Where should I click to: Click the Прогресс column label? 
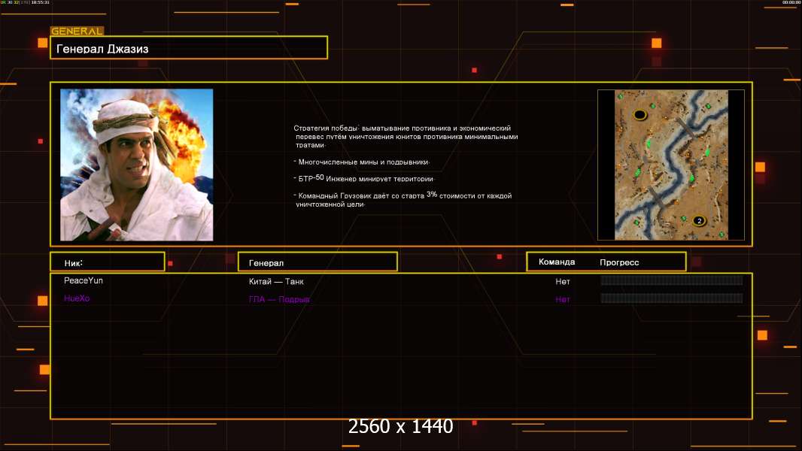(x=619, y=262)
